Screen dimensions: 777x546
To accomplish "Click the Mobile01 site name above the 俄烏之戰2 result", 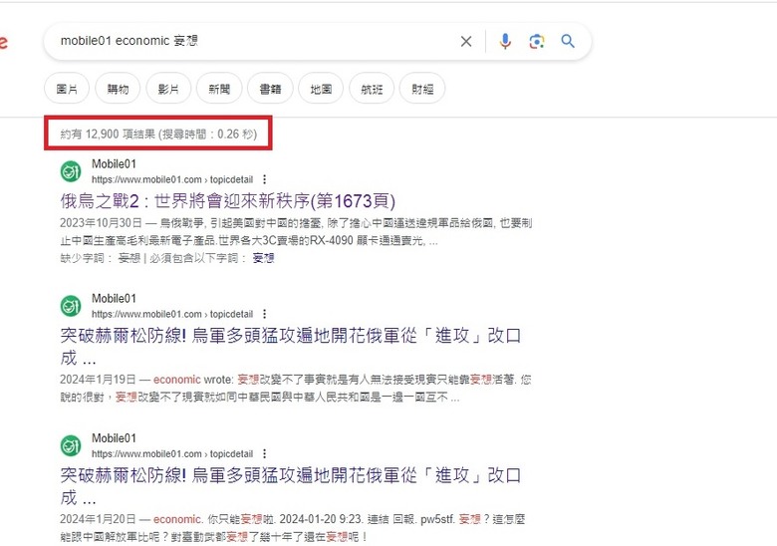I will [114, 164].
